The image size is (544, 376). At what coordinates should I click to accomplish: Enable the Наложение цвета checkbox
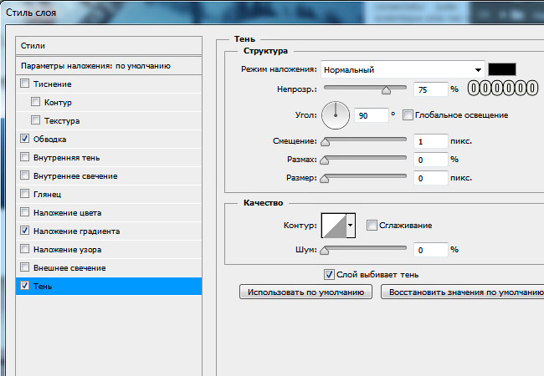point(24,212)
